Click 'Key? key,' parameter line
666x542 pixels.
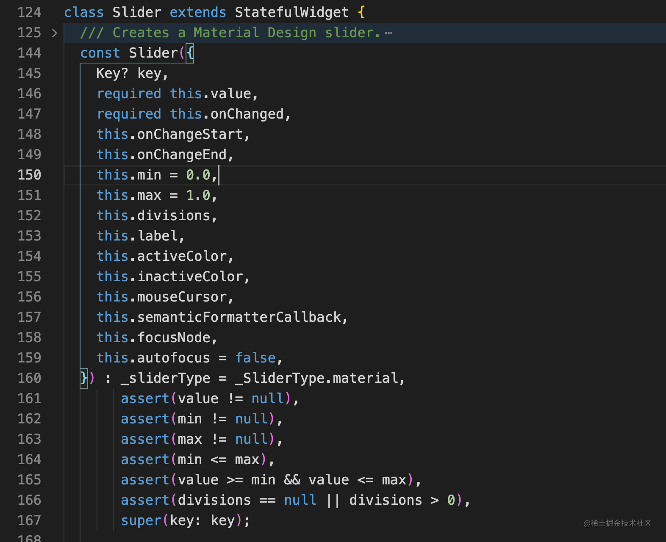[x=132, y=73]
